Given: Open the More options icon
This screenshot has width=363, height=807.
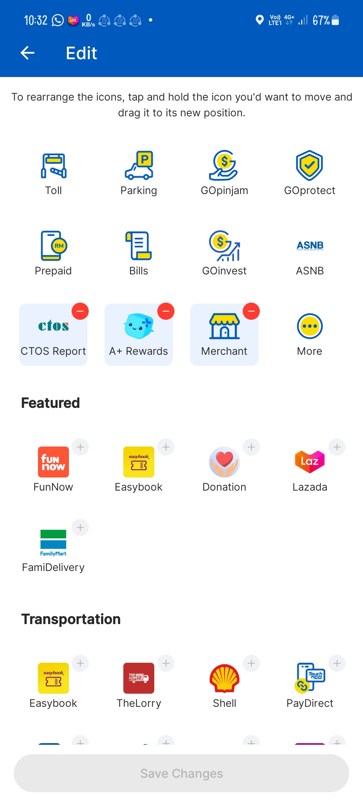Looking at the screenshot, I should click(x=310, y=326).
